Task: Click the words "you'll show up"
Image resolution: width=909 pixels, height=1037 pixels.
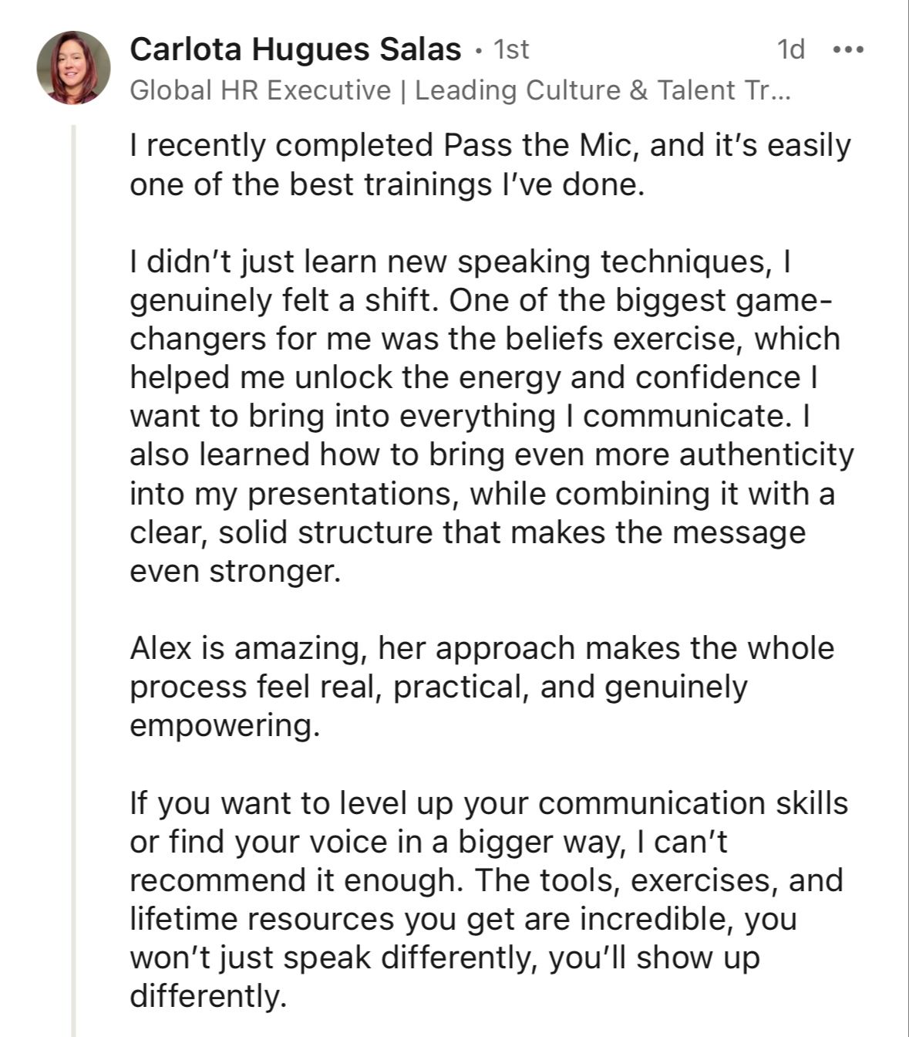Action: point(654,958)
